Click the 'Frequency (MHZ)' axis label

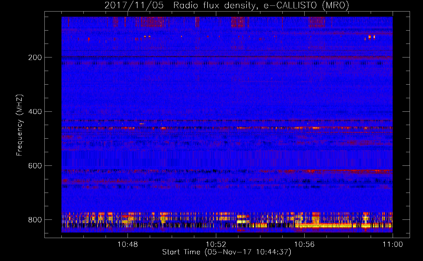(x=20, y=125)
